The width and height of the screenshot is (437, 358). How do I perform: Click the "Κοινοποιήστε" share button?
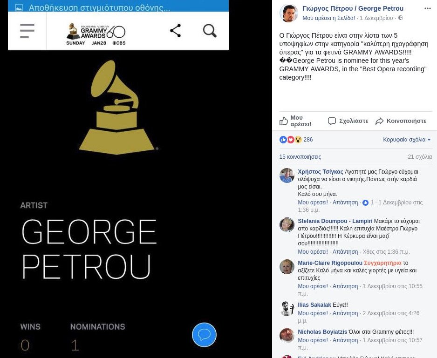pyautogui.click(x=401, y=121)
